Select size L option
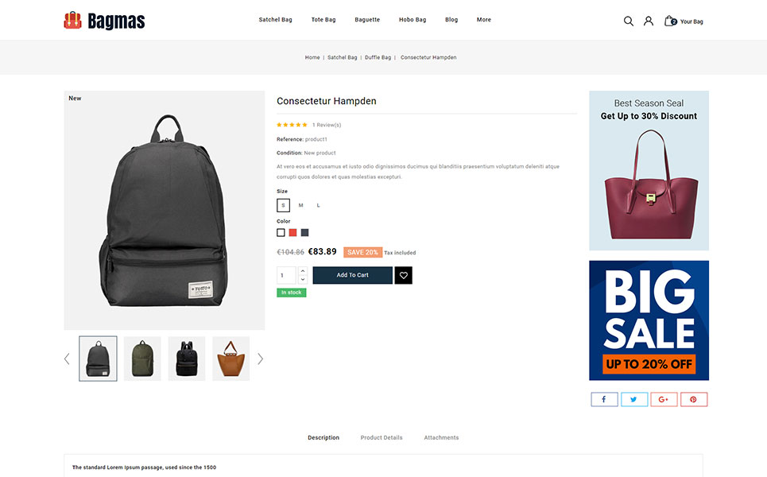 pos(318,205)
